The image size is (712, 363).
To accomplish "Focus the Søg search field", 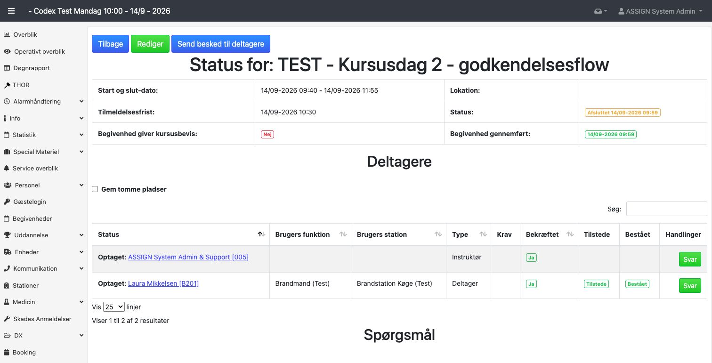I will point(666,209).
